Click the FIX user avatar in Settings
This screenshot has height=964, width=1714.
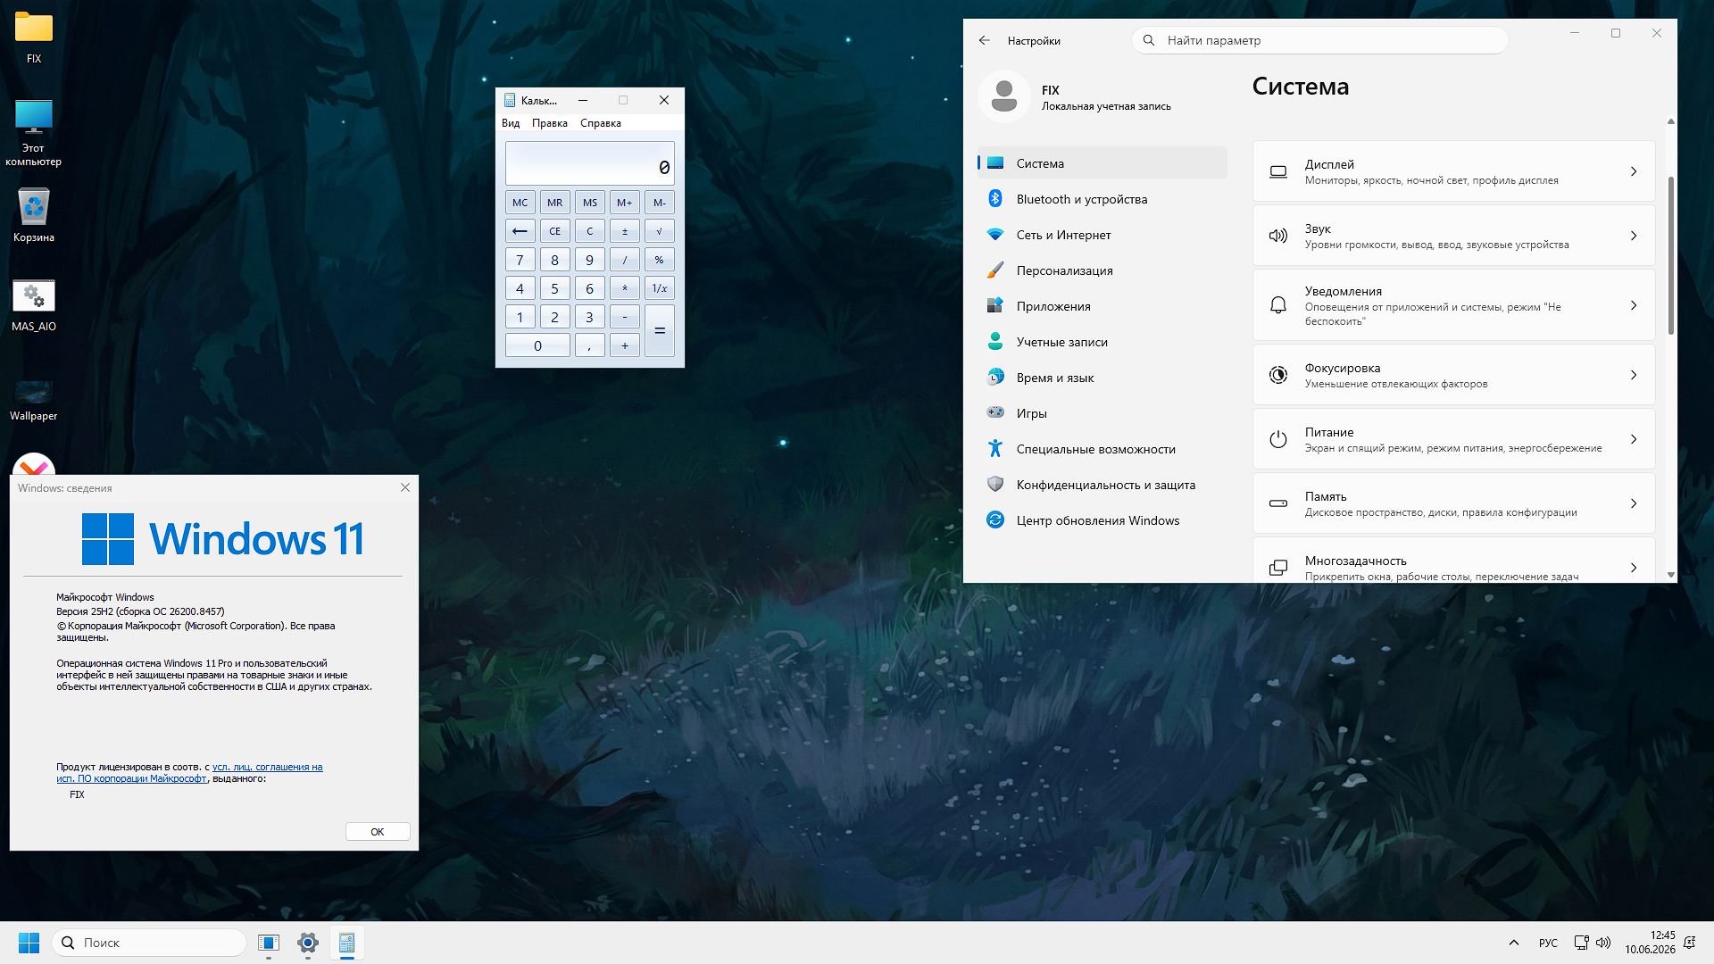tap(1004, 96)
